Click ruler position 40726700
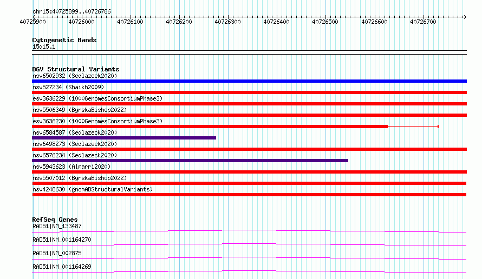 pos(424,22)
